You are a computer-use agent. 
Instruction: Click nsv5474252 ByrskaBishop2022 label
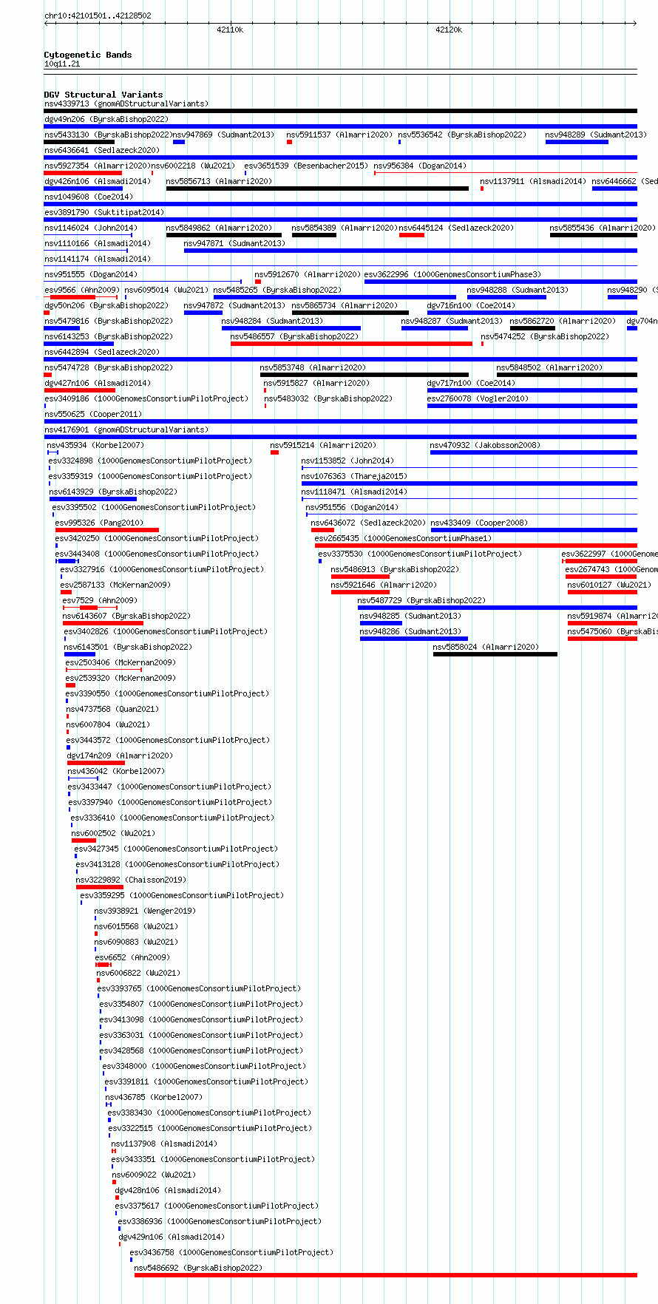(545, 336)
